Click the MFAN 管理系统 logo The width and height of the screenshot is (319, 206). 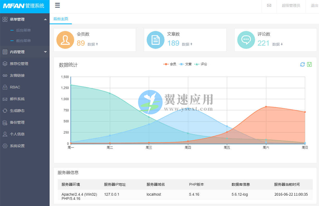[x=24, y=6]
